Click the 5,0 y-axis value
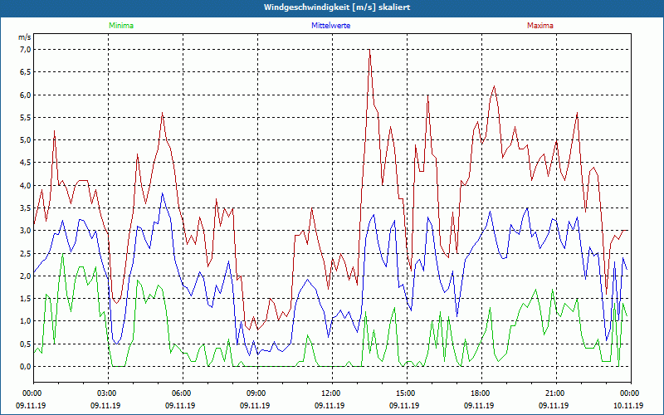664x415 pixels. 25,140
